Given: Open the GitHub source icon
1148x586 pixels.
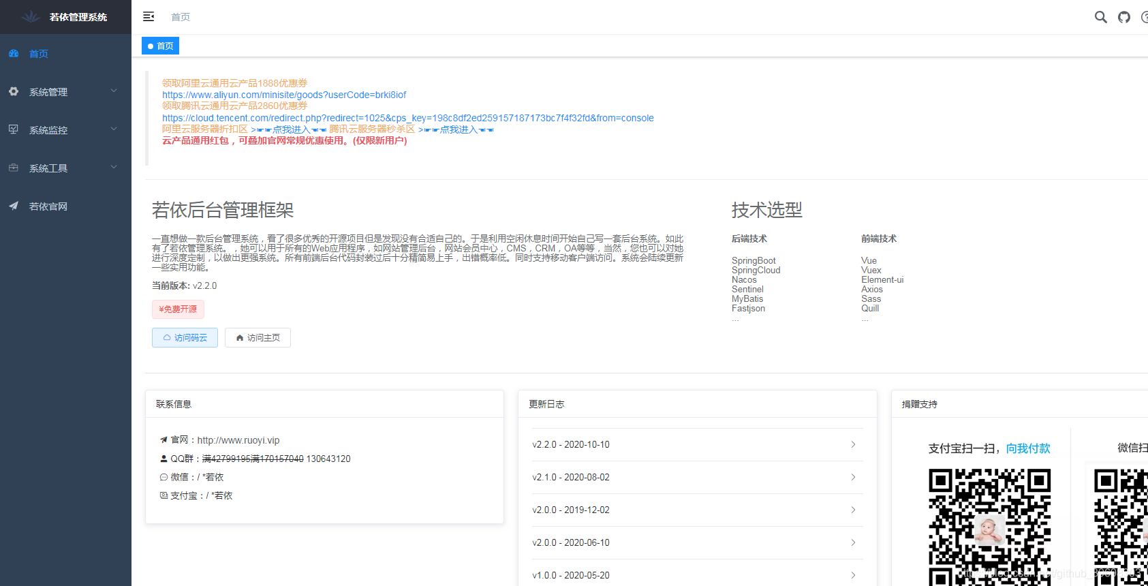Looking at the screenshot, I should tap(1124, 17).
